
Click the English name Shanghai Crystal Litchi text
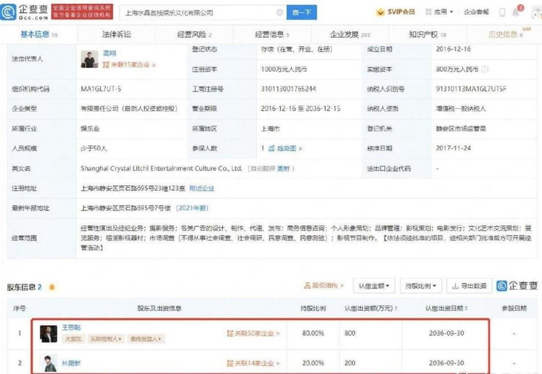(161, 168)
